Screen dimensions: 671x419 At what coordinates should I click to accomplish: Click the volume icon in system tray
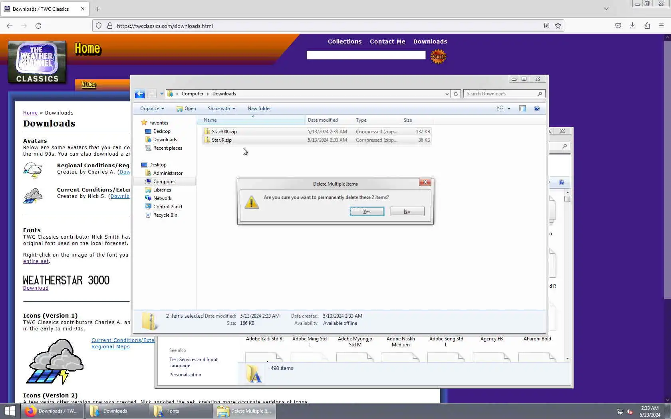(630, 411)
